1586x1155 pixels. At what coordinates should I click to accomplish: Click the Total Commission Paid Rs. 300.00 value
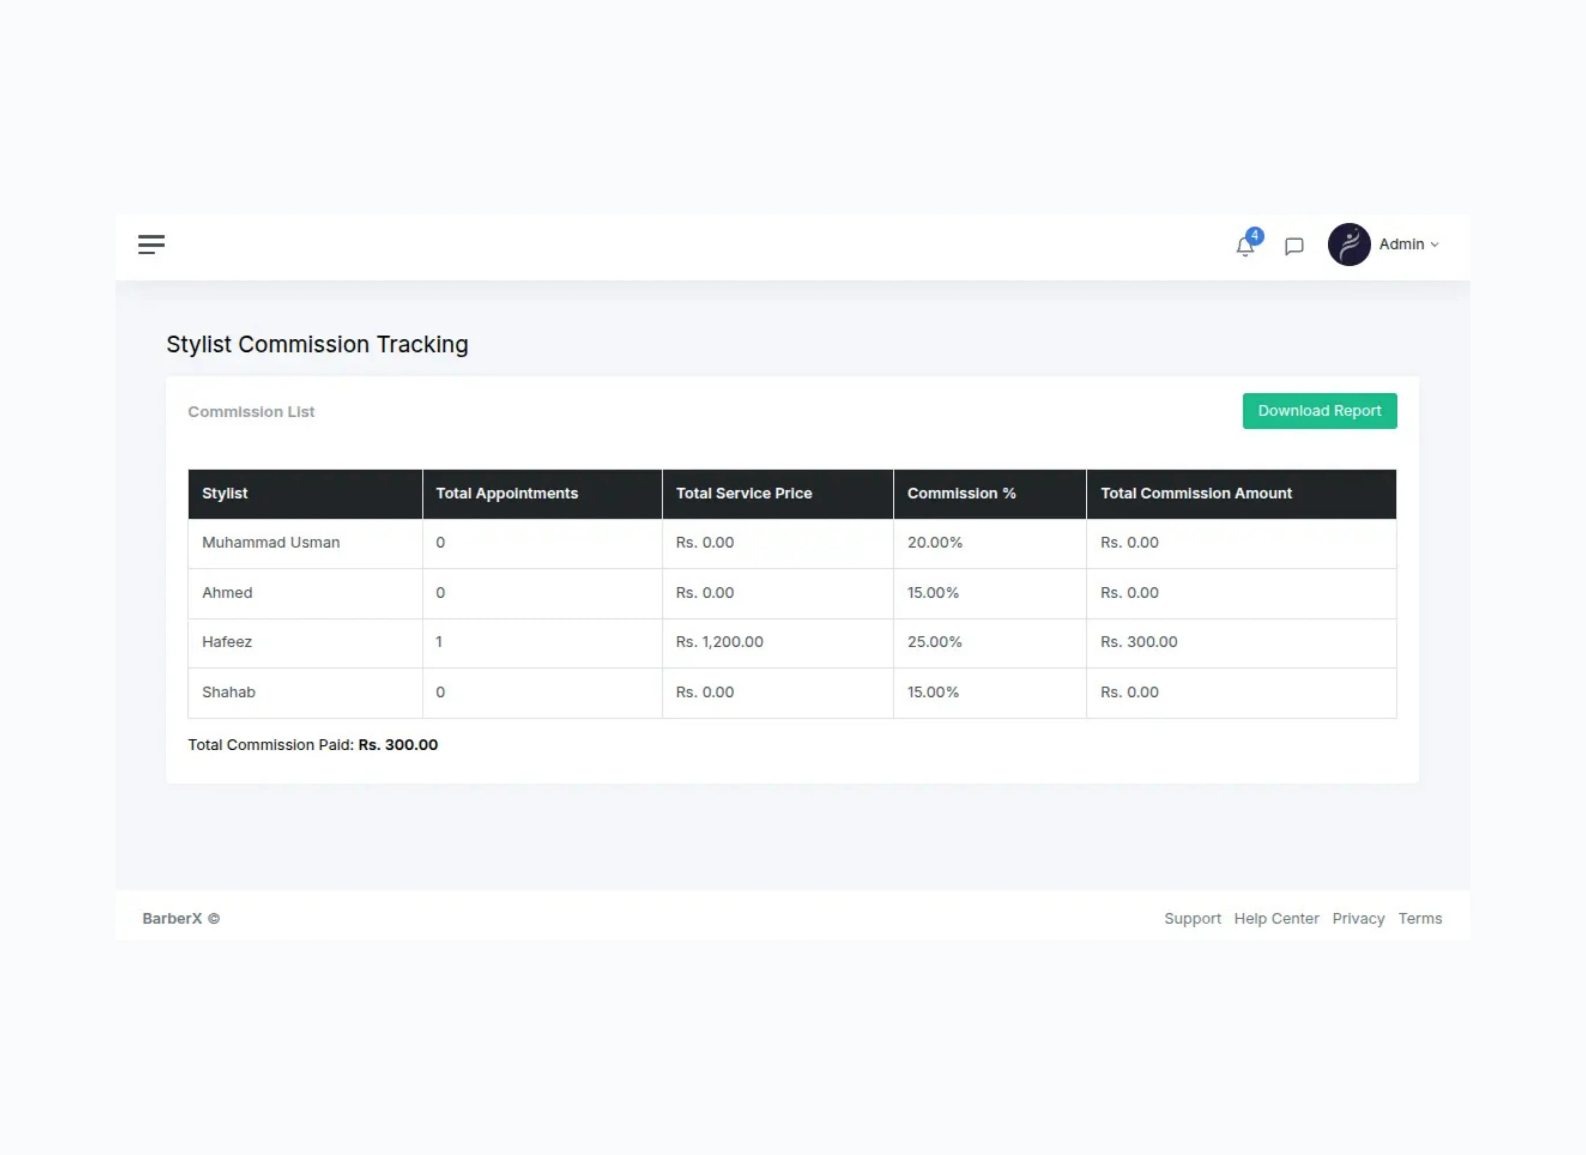click(x=398, y=745)
